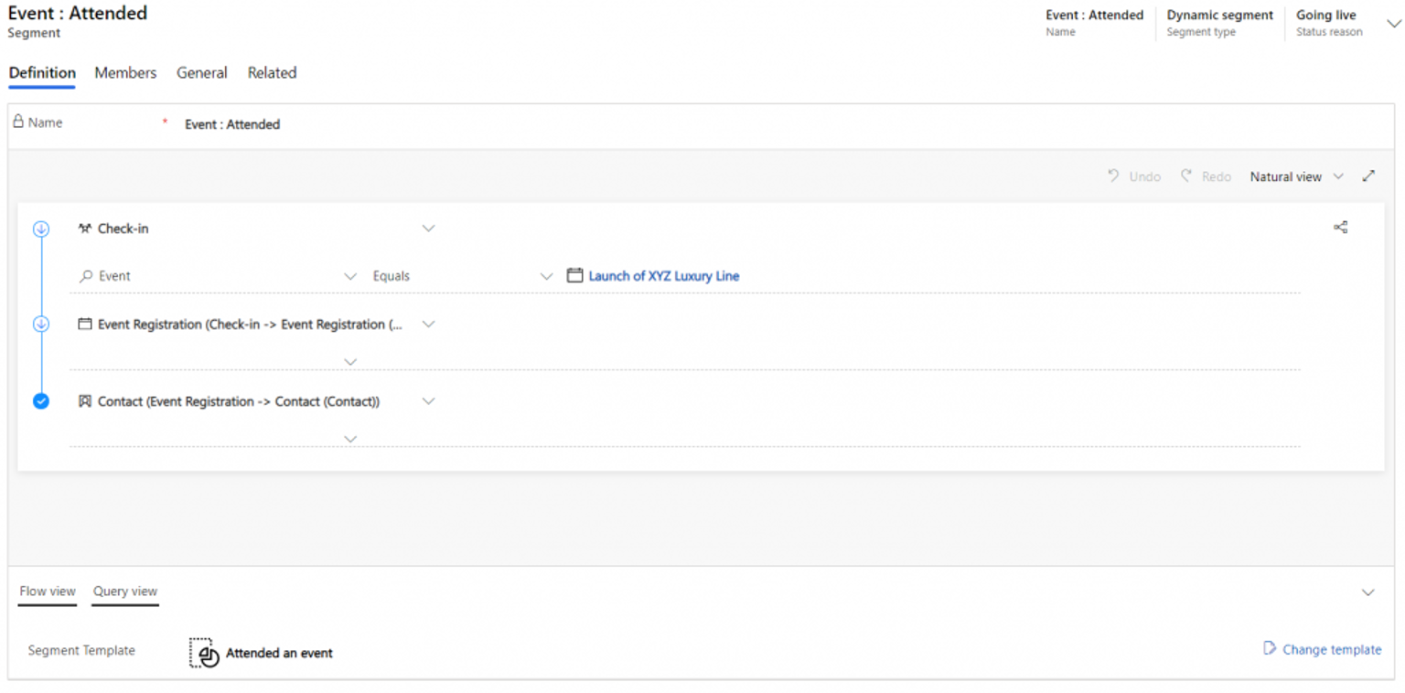Click the share flow icon at right
This screenshot has width=1405, height=693.
[x=1340, y=228]
